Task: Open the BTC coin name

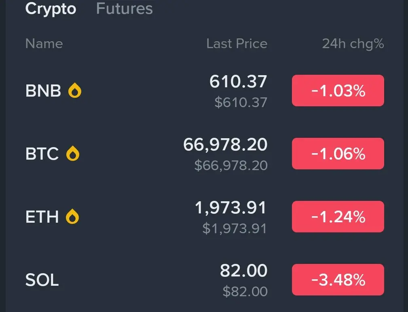Action: point(42,154)
